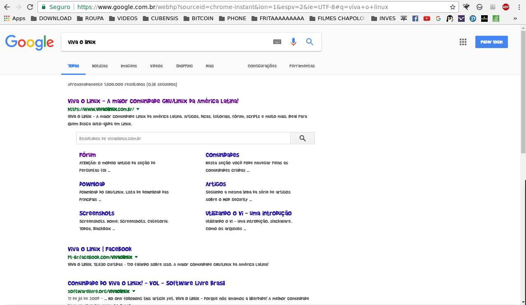Open the Artigos sitelink
Viewport: 526px width, 305px height.
[x=216, y=184]
